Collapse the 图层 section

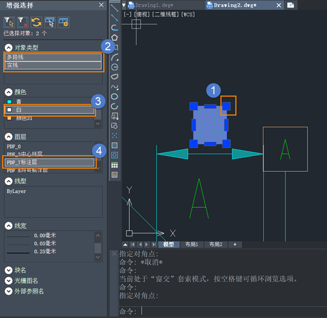pos(8,137)
